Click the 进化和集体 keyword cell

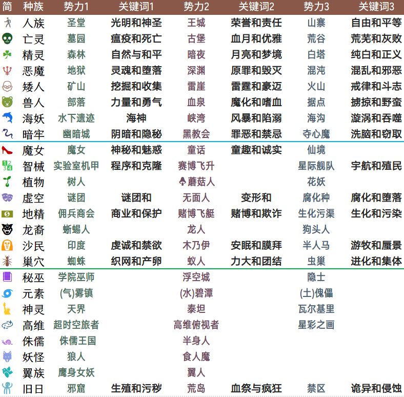coord(376,261)
